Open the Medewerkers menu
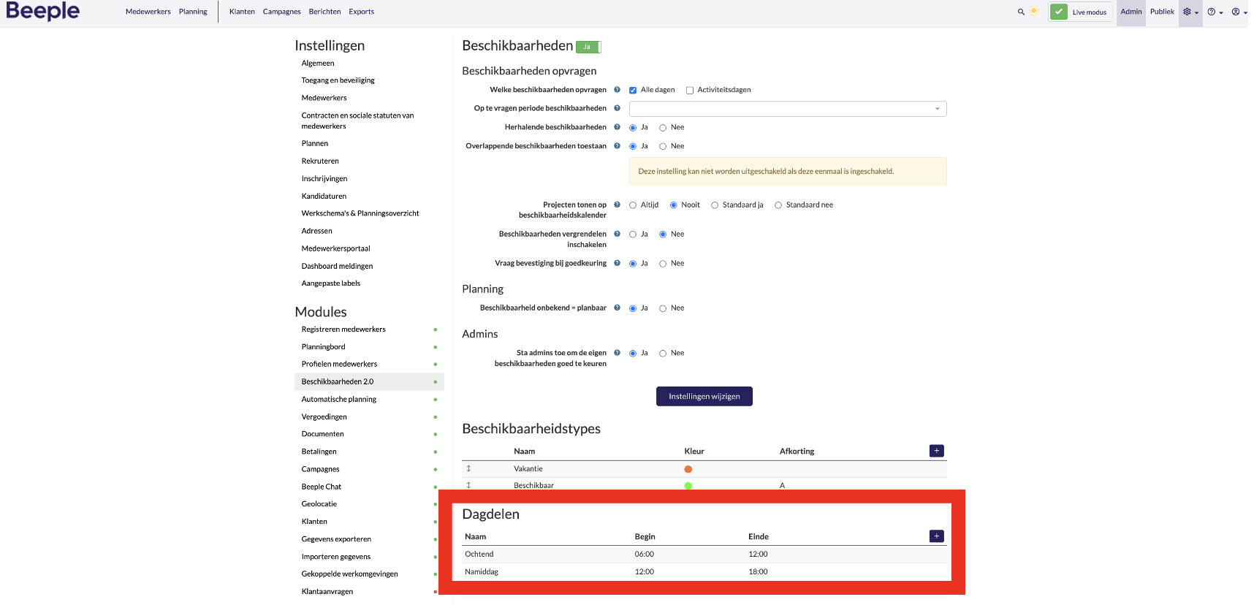Image resolution: width=1254 pixels, height=605 pixels. pos(148,12)
